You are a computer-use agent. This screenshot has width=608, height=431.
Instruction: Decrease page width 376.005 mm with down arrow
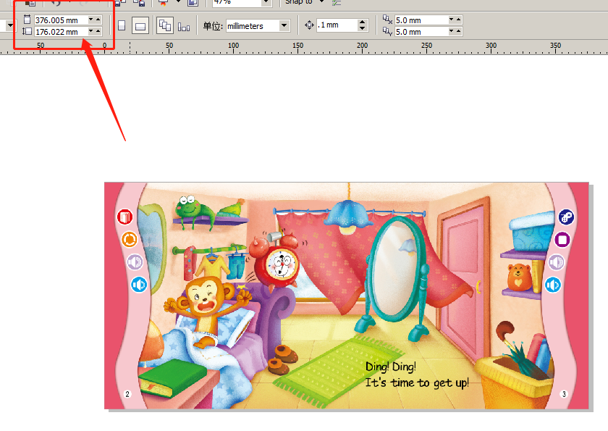click(90, 20)
